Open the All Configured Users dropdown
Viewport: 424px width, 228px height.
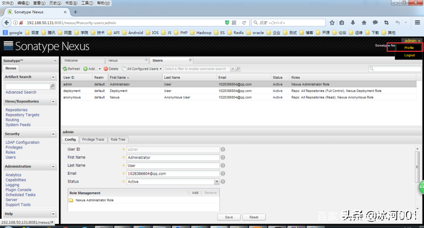[142, 69]
